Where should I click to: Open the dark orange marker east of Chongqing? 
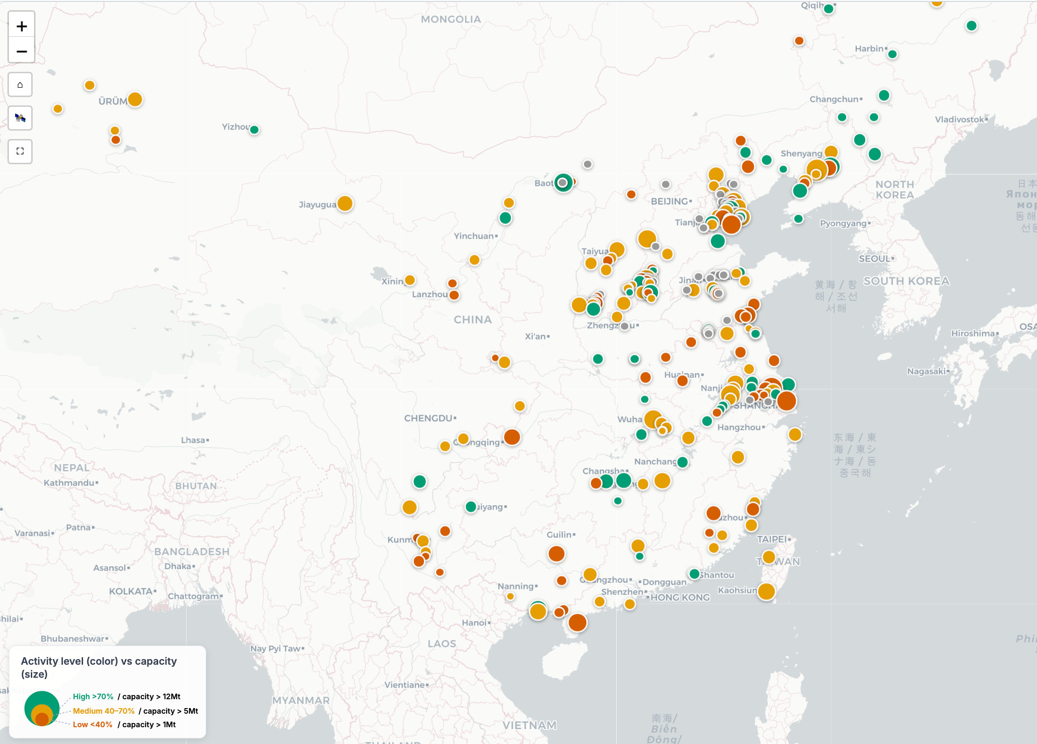[x=512, y=437]
